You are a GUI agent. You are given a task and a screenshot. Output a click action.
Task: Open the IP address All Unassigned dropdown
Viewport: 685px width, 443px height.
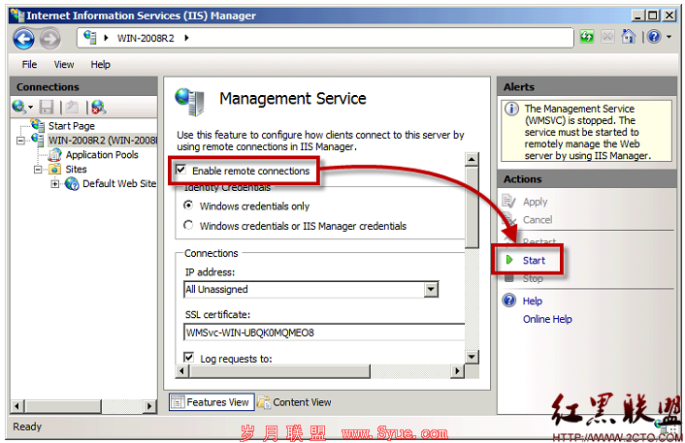pos(431,290)
